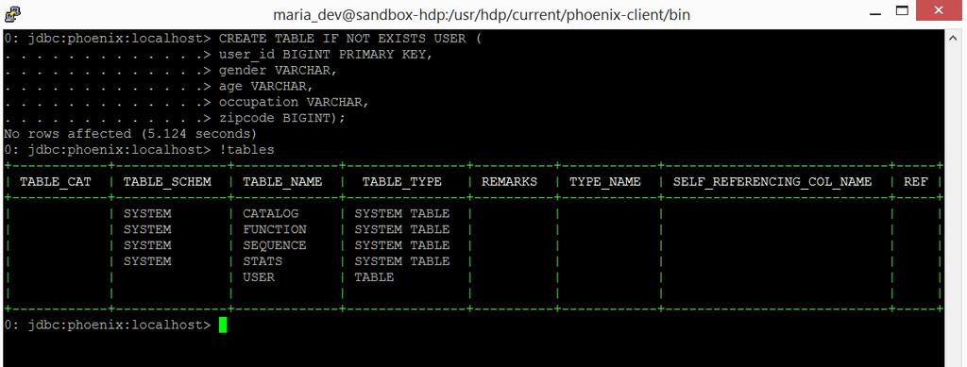Click SYSTEM TABLE type in FUNCTION row
967x367 pixels.
coord(402,229)
